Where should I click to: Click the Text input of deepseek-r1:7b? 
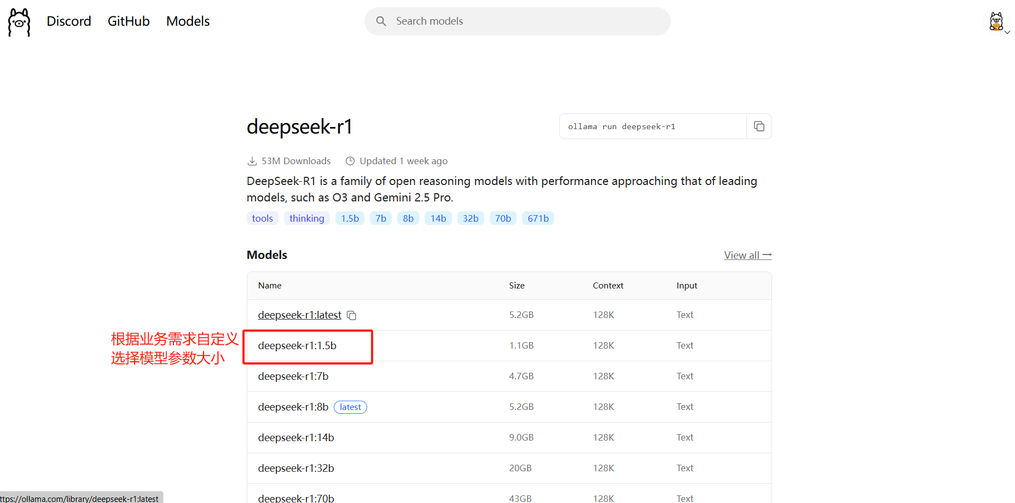pos(685,376)
